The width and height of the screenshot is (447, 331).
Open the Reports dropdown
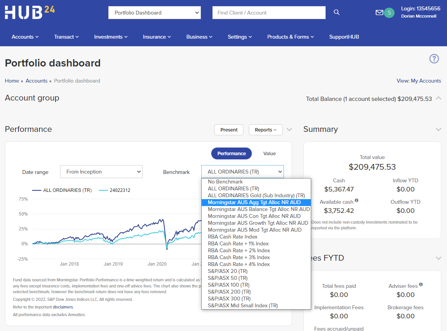pyautogui.click(x=266, y=130)
